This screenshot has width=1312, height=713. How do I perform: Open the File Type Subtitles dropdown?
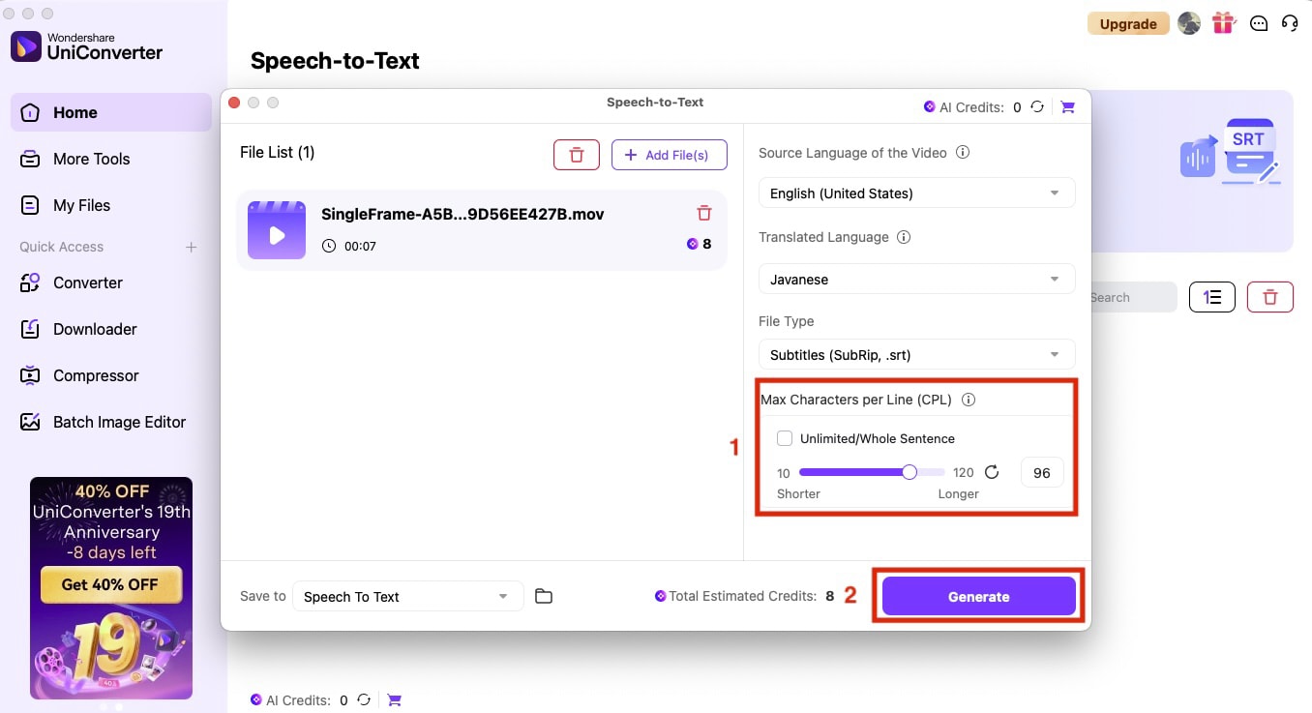point(916,355)
